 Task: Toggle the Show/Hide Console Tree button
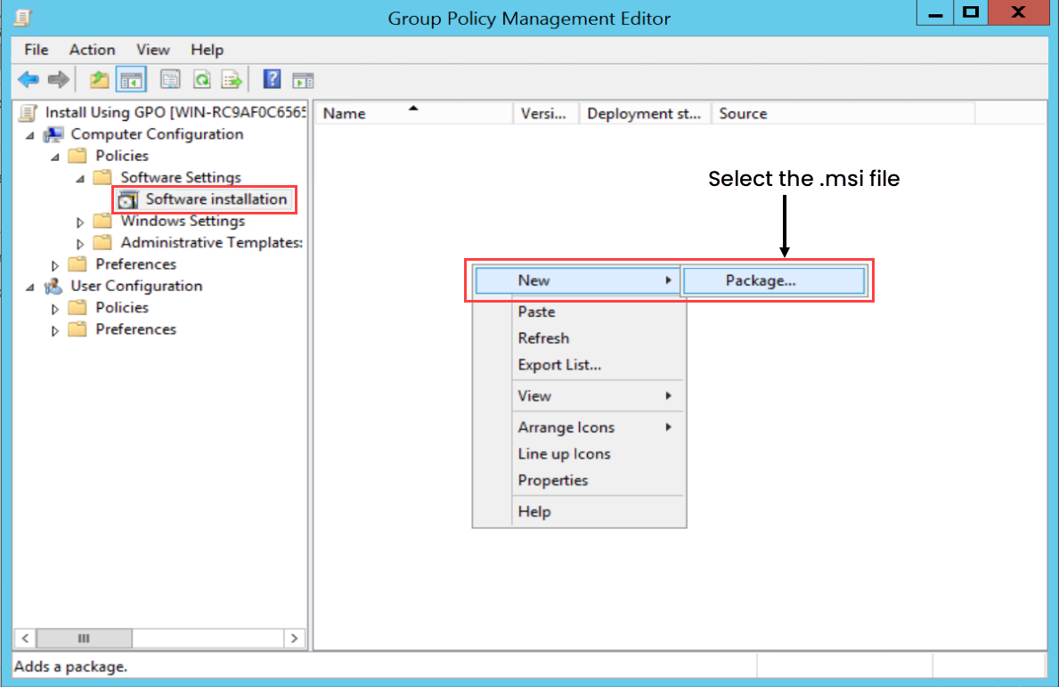(x=131, y=80)
